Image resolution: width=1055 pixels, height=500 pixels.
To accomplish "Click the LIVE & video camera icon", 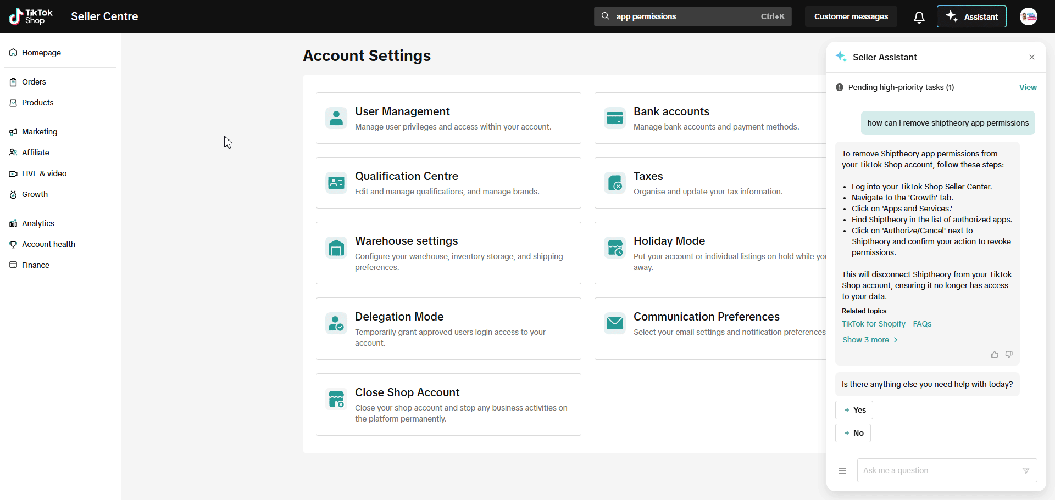I will [13, 173].
